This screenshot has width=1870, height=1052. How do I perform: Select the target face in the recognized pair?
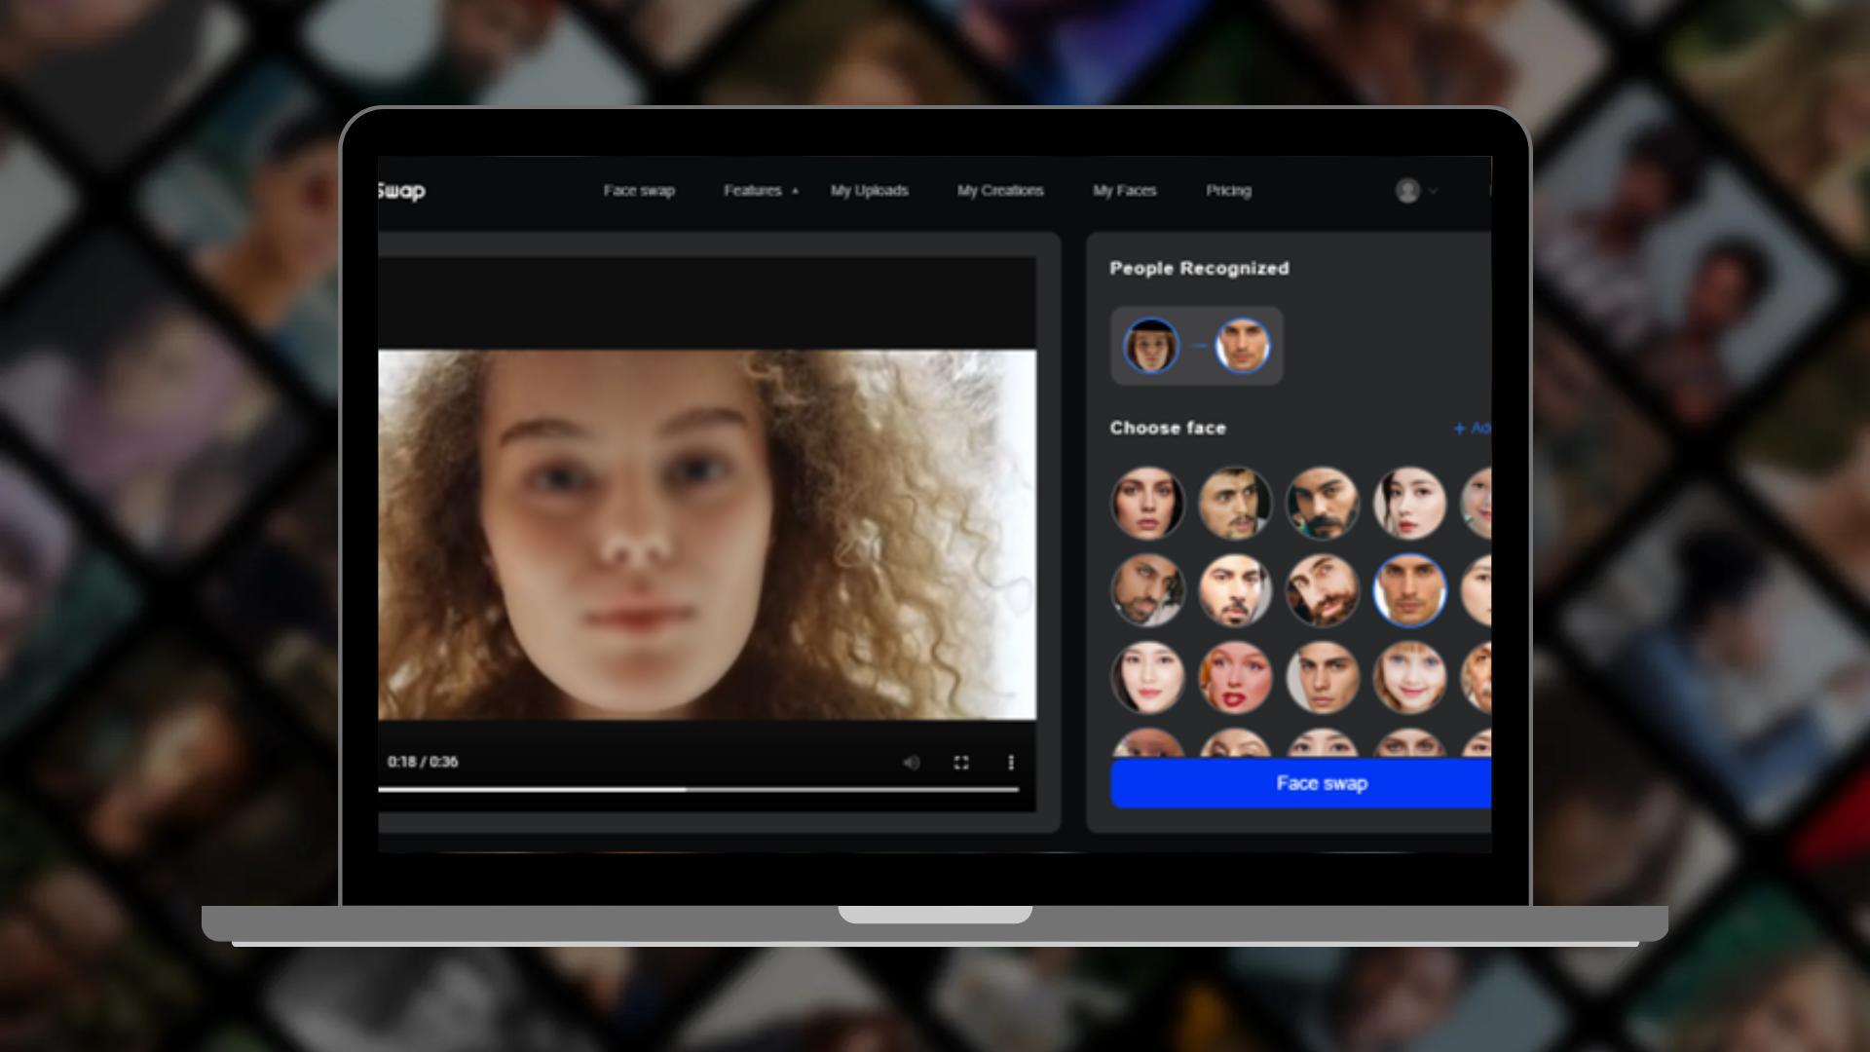pyautogui.click(x=1244, y=345)
